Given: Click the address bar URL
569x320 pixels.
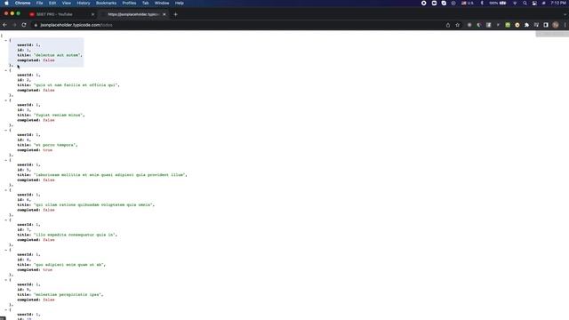Looking at the screenshot, I should [76, 25].
